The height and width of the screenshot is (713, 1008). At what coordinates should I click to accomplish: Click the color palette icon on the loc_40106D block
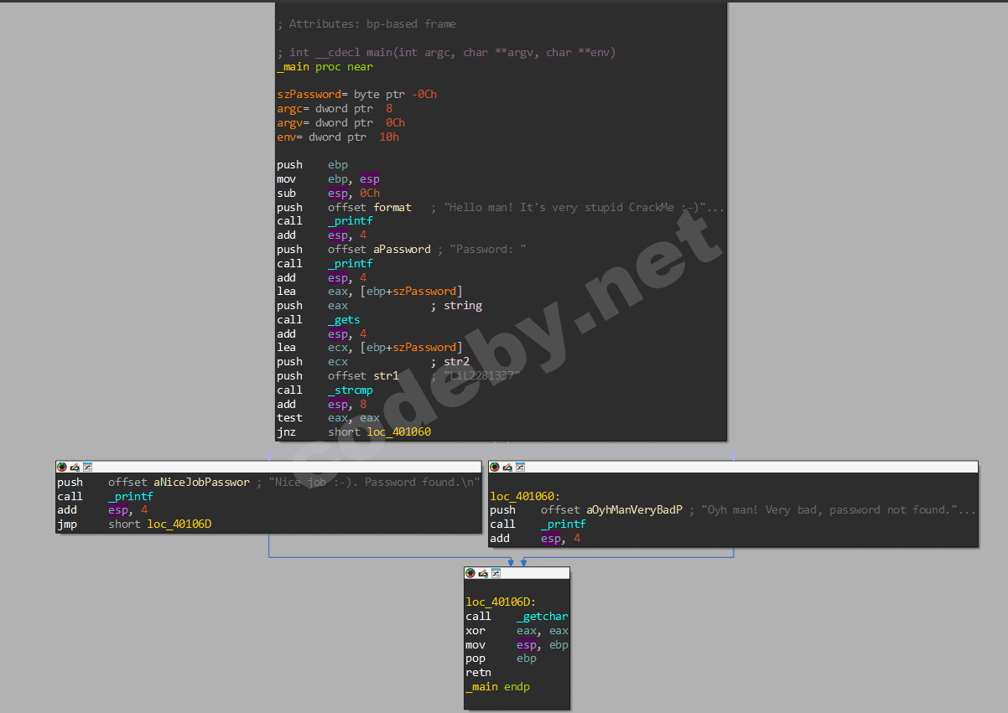(470, 573)
